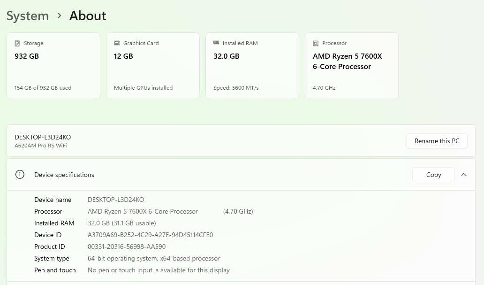This screenshot has height=285, width=484.
Task: Select the AMD Ryzen Processor summary card
Action: click(x=351, y=65)
